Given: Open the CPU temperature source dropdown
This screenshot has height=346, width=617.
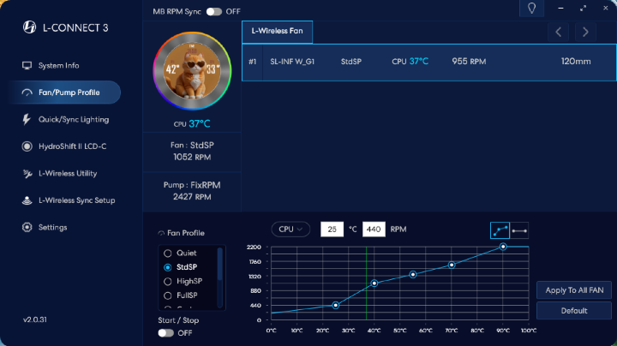Looking at the screenshot, I should [x=291, y=230].
